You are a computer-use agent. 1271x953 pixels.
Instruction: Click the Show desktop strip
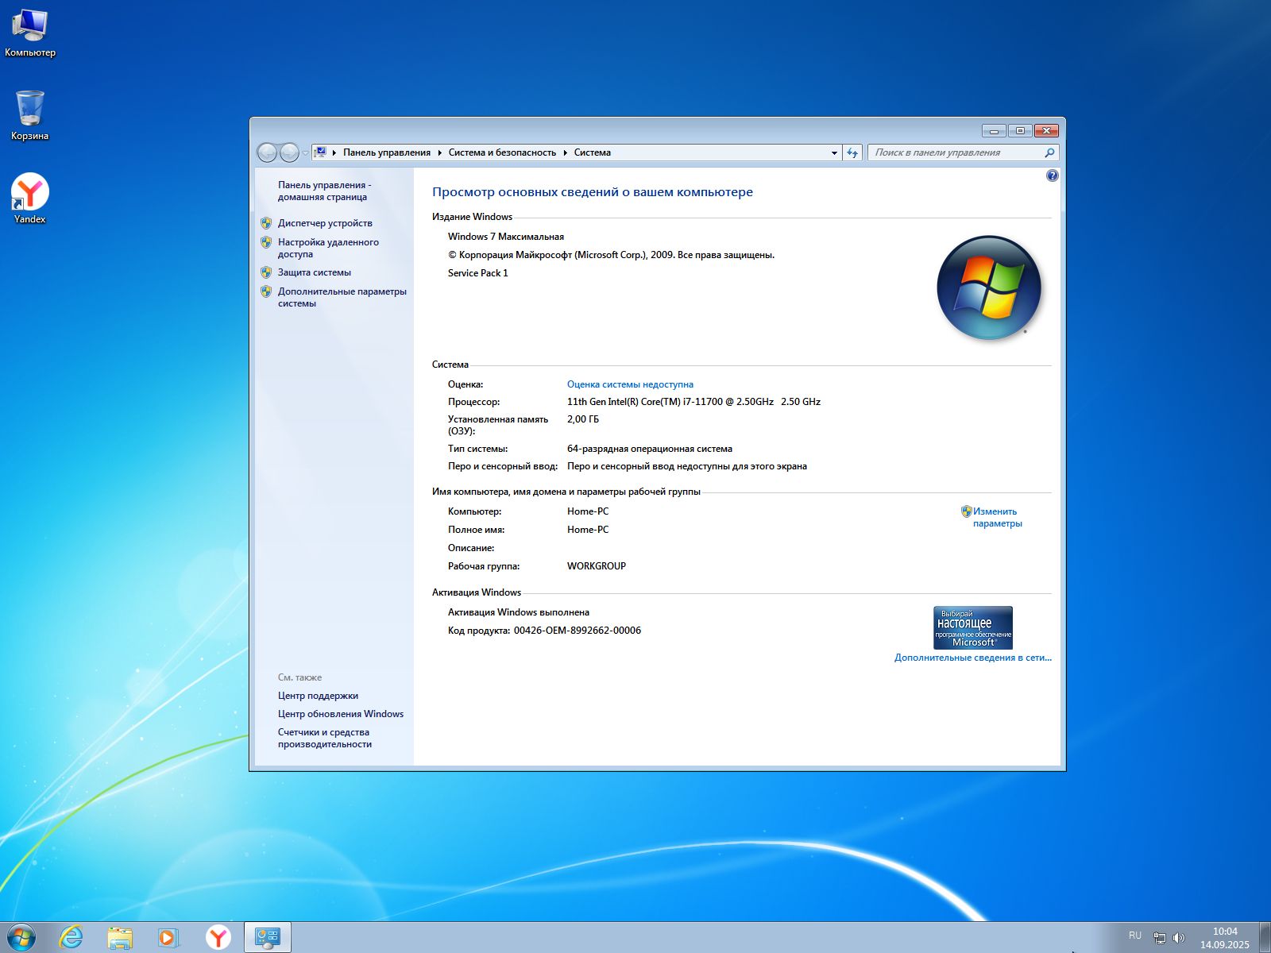(x=1265, y=937)
